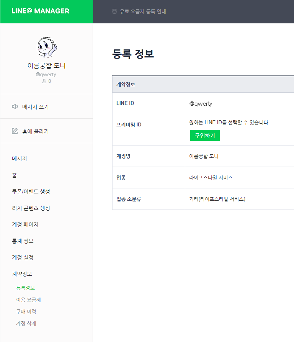
Task: Click the green 구입하기 button
Action: 205,136
